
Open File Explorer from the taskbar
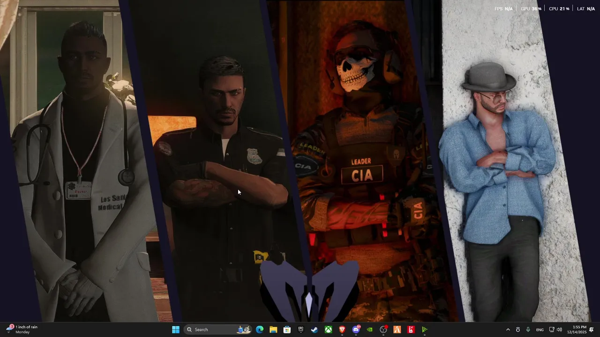point(273,330)
